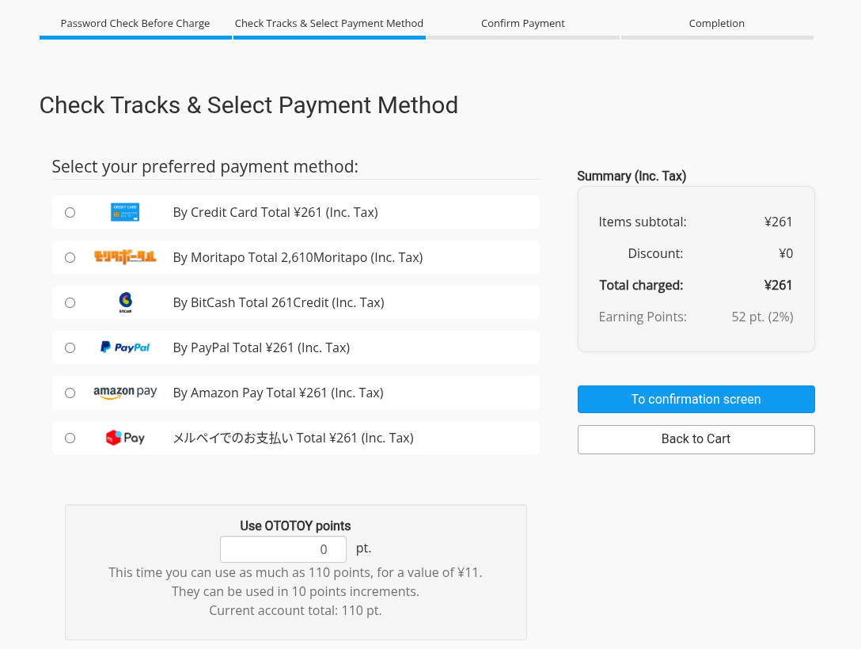
Task: Click the Moritapo logo icon
Action: [125, 257]
